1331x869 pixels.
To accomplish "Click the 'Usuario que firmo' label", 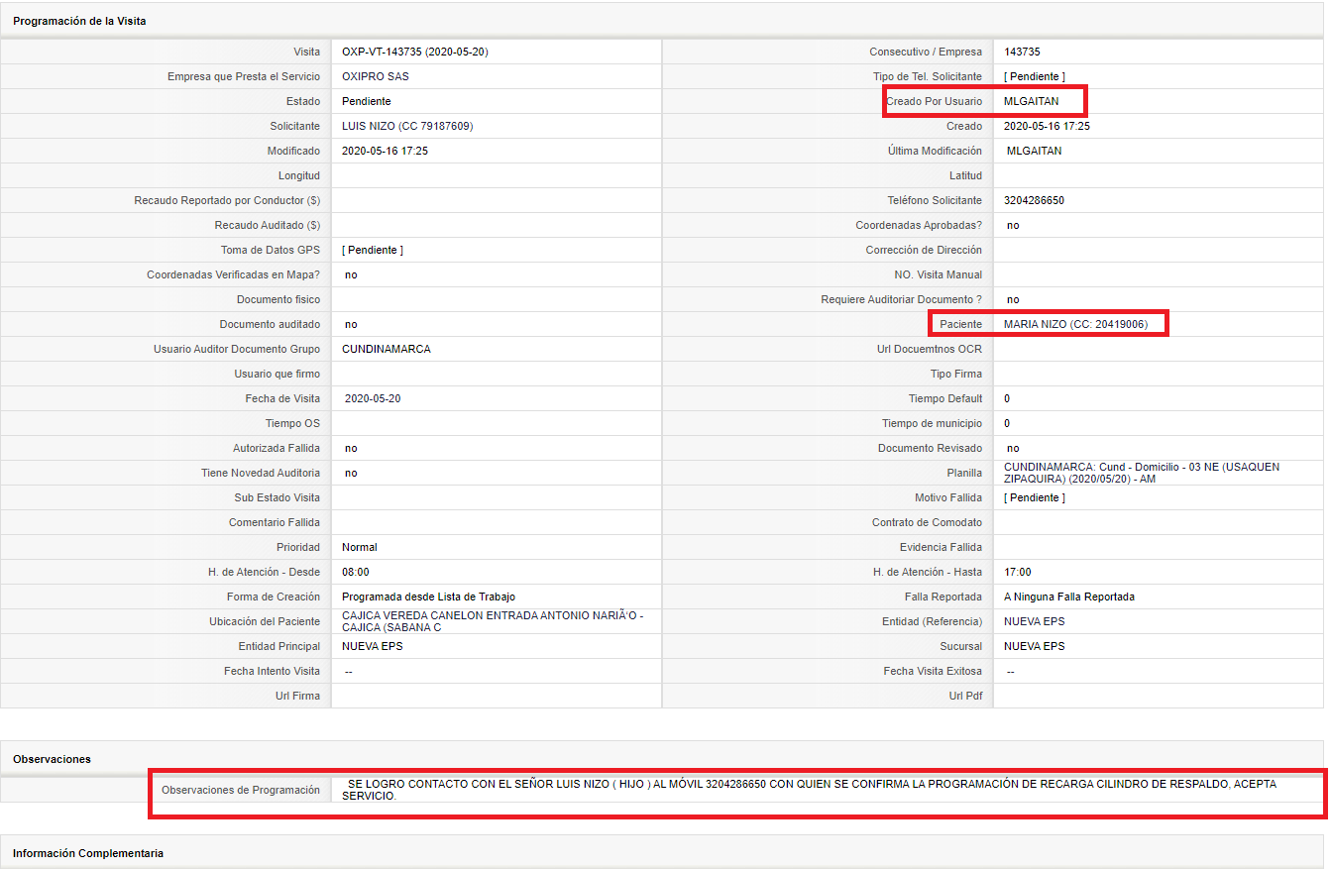I will (x=277, y=374).
